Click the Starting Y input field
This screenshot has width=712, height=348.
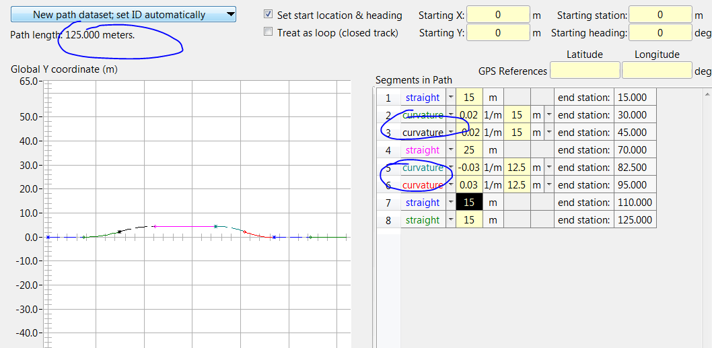pos(498,32)
